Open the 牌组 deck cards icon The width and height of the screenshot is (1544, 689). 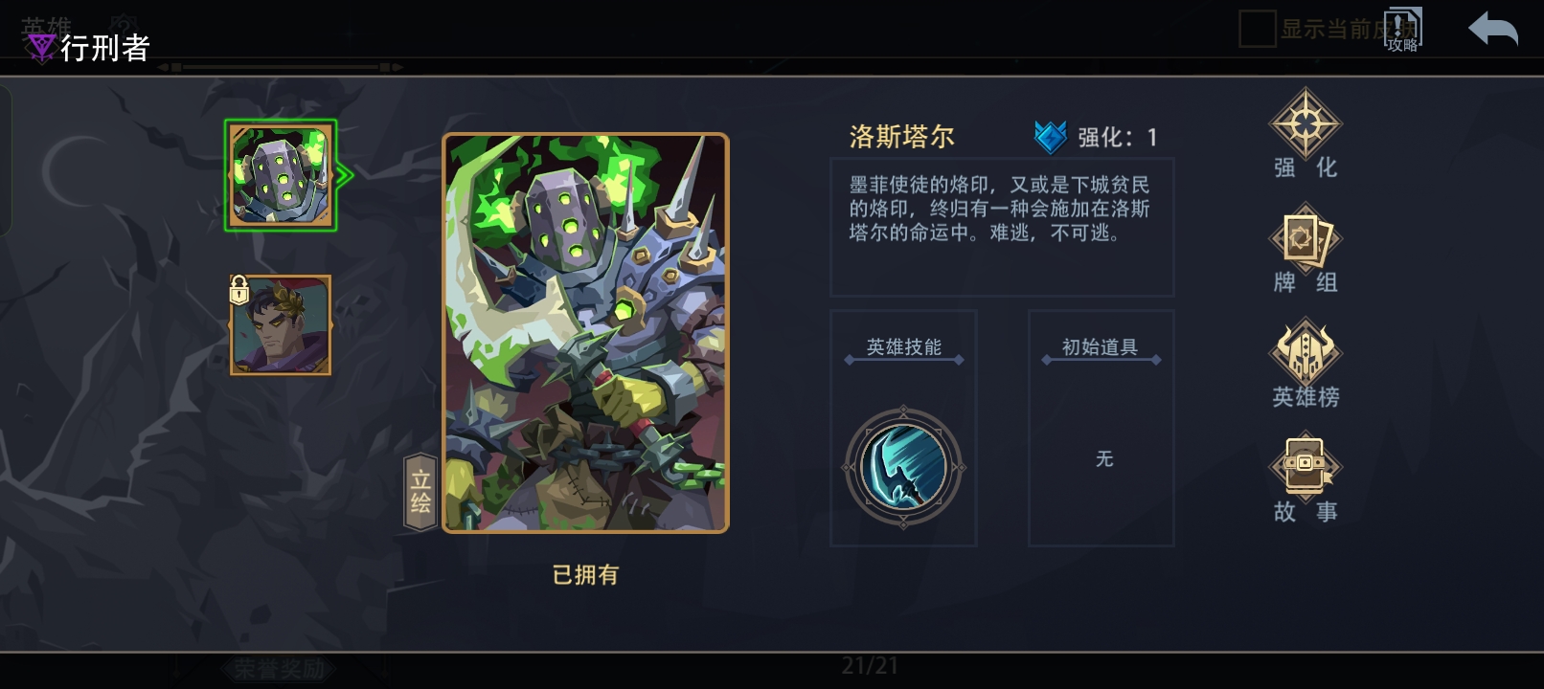(1305, 238)
